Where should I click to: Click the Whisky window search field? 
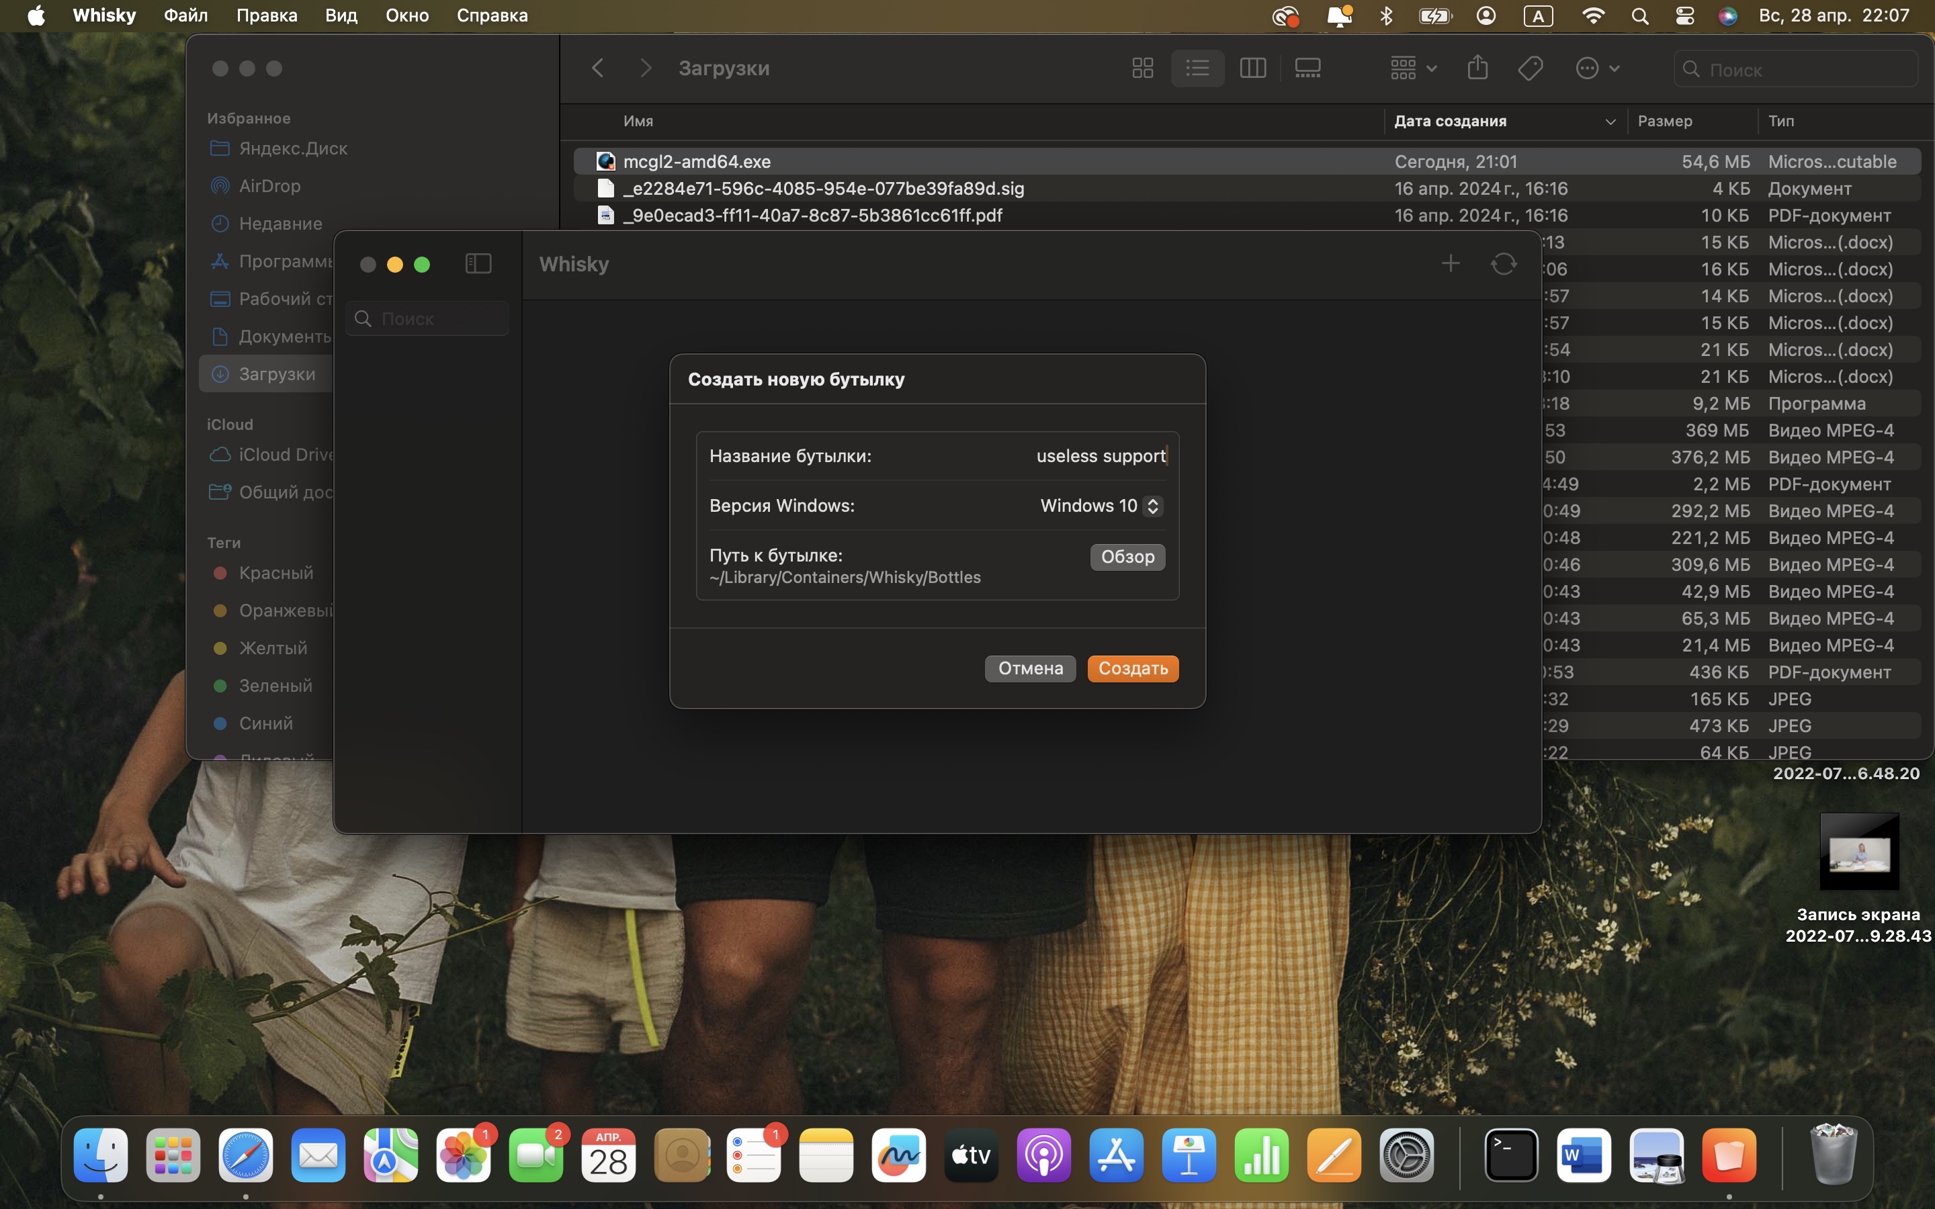click(x=428, y=318)
